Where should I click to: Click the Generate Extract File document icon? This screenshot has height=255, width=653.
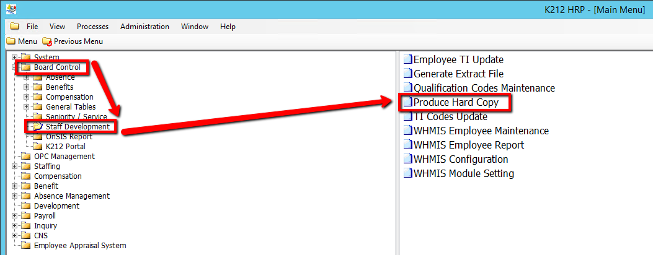407,74
